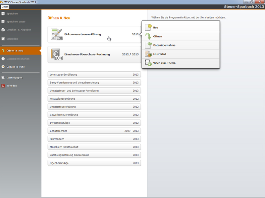Open the Datei tab
The image size is (265, 198).
click(x=5, y=7)
